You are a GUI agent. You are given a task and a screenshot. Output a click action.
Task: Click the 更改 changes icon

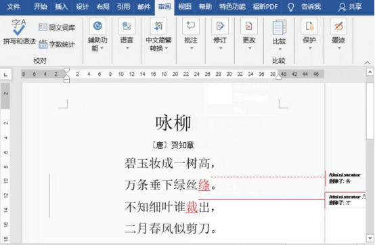(x=249, y=26)
